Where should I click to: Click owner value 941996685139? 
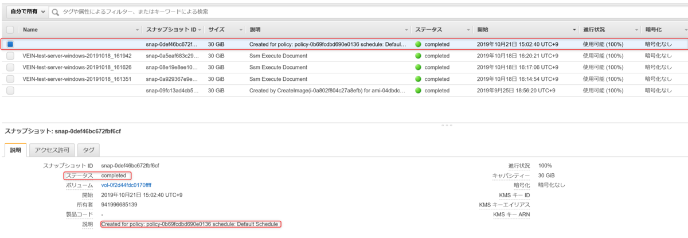[119, 205]
